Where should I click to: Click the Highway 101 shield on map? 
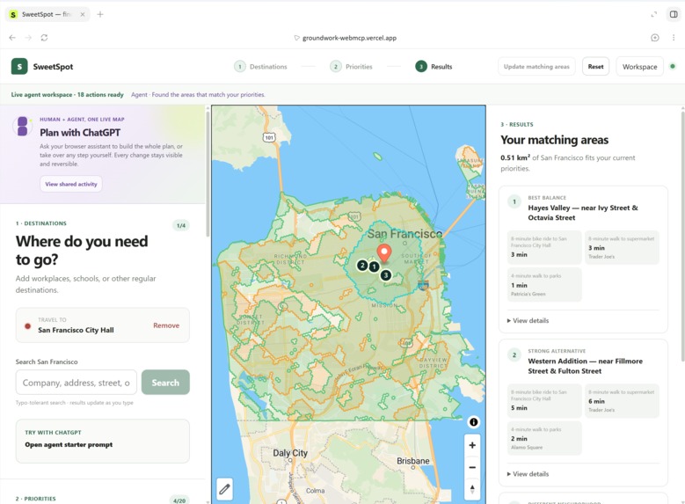click(x=269, y=138)
